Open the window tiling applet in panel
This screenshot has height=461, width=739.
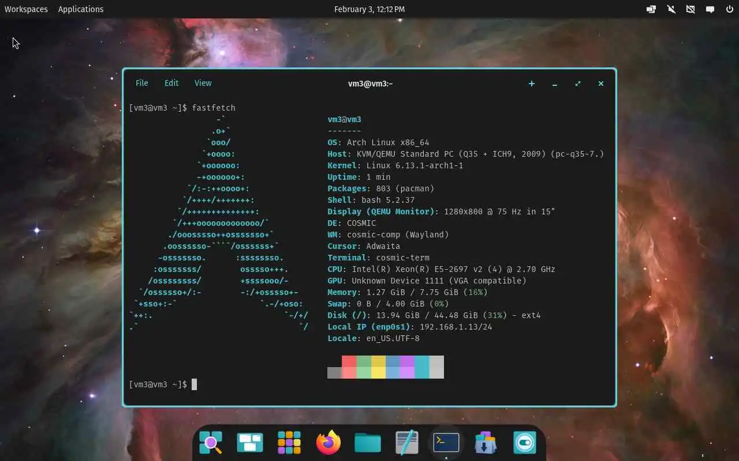(651, 9)
